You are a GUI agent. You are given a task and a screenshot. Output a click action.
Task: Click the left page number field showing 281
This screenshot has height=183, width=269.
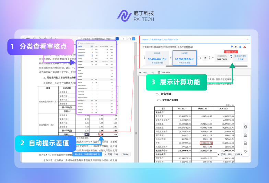pyautogui.click(x=116, y=154)
